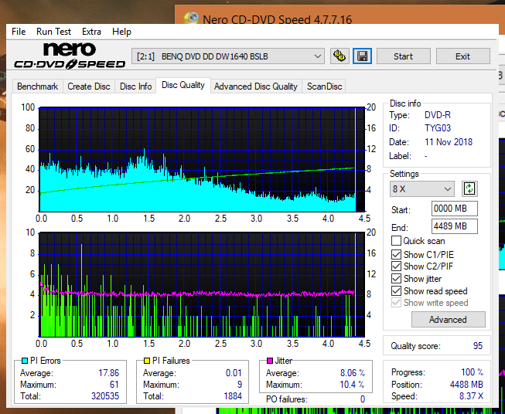505x414 pixels.
Task: Open the BENQ DVD drive selection dropdown
Action: (x=228, y=56)
